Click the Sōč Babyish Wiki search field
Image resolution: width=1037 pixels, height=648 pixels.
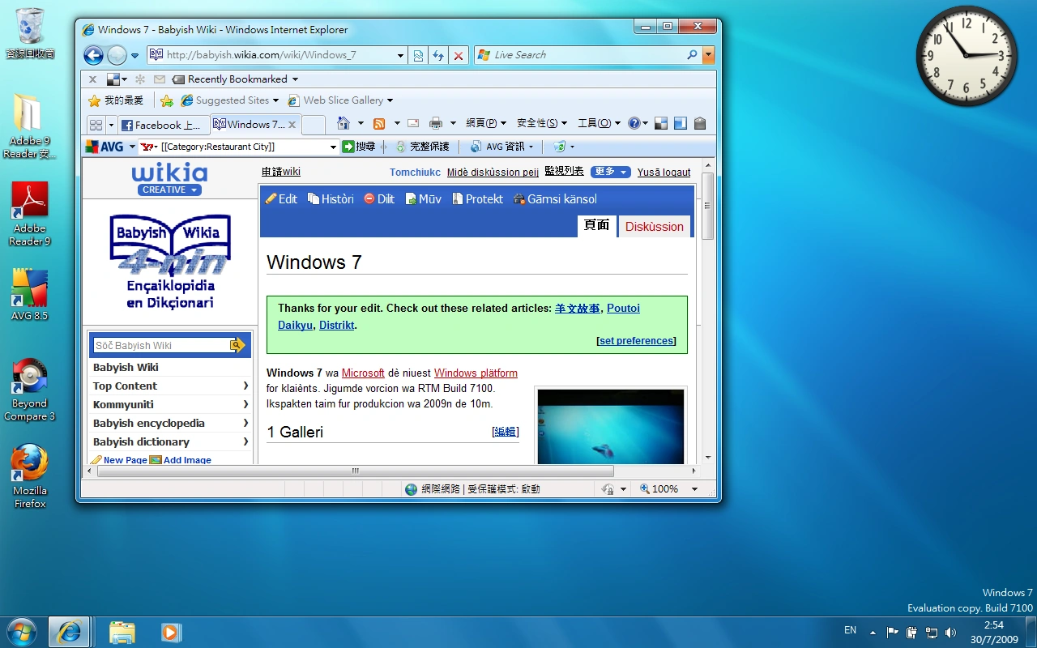pyautogui.click(x=162, y=345)
